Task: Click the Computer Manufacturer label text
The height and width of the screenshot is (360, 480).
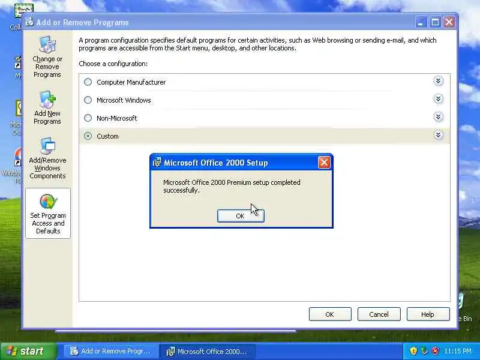Action: point(131,82)
